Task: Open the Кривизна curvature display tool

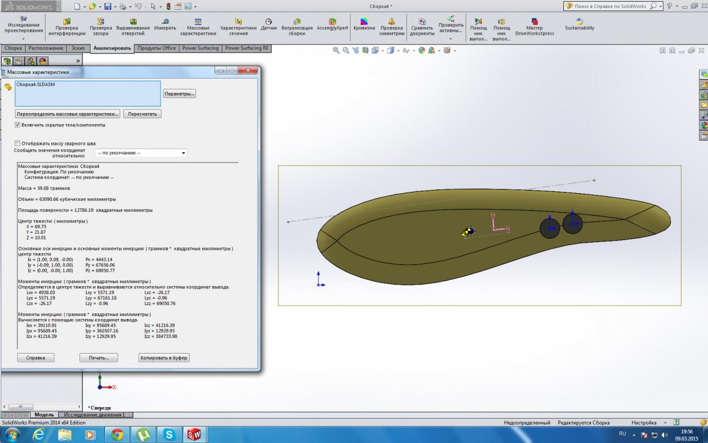Action: tap(364, 22)
